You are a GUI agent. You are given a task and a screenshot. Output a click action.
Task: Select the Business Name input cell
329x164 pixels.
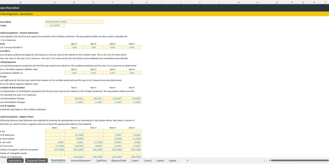point(74,21)
